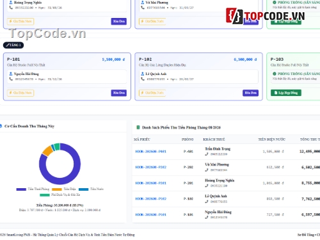The width and height of the screenshot is (320, 240).
Task: Click lightning icon on Hoàng Trọng Nghĩa card
Action: 10,21
